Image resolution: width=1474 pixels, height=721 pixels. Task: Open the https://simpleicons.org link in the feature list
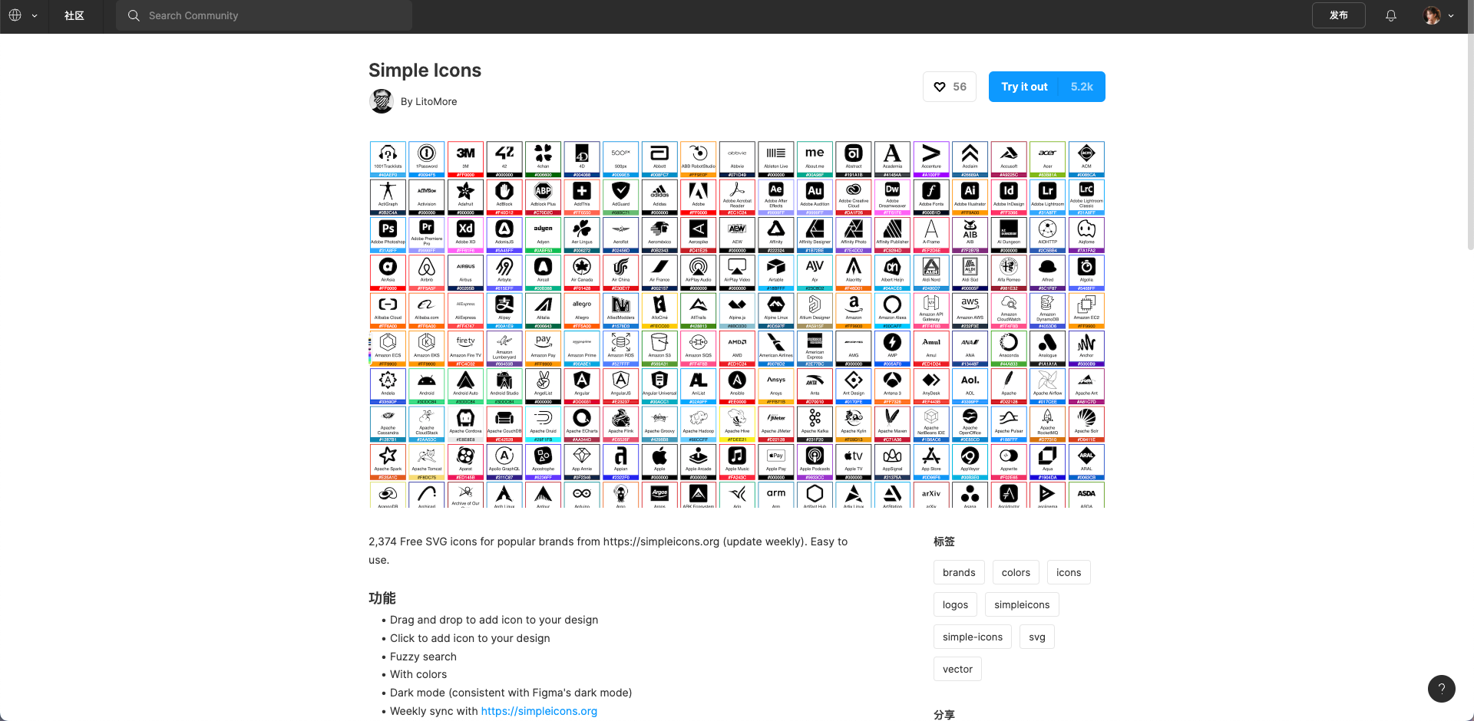tap(539, 711)
